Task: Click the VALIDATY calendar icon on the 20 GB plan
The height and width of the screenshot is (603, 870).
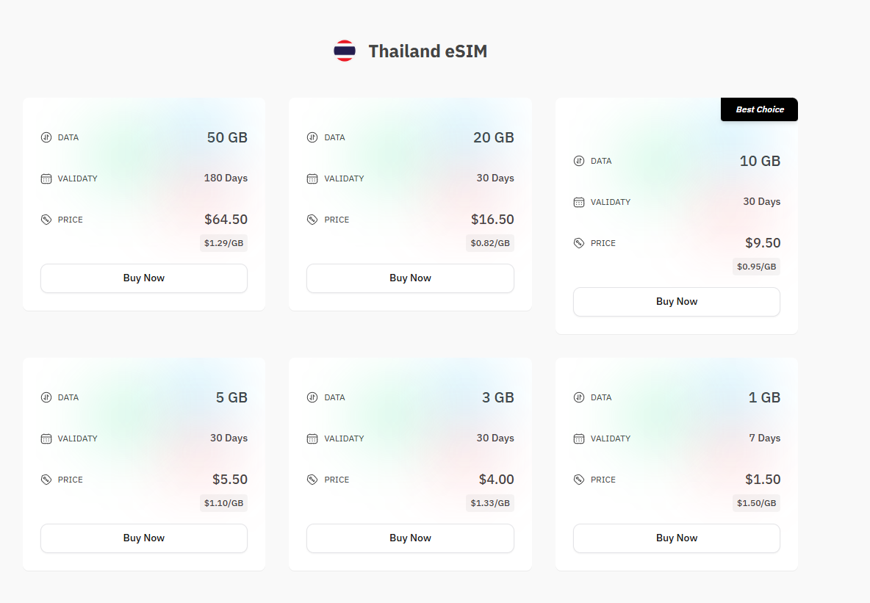Action: click(311, 178)
